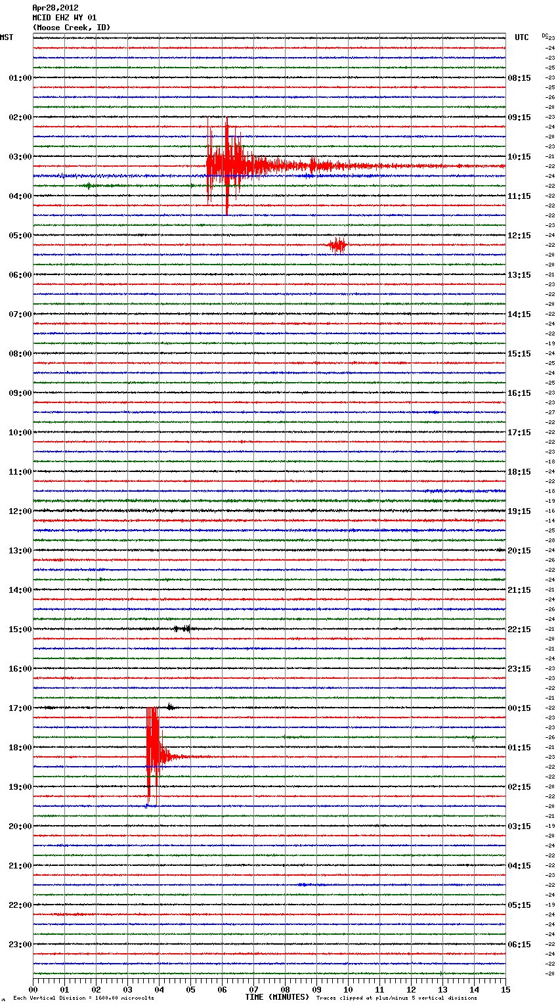Click the 17:00 MST time label
558x1007 pixels.
(x=20, y=708)
